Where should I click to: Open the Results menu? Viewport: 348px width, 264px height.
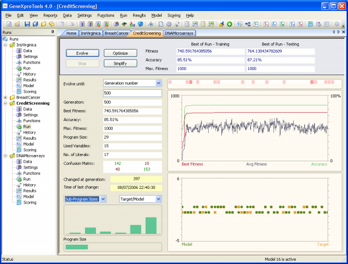click(x=139, y=15)
